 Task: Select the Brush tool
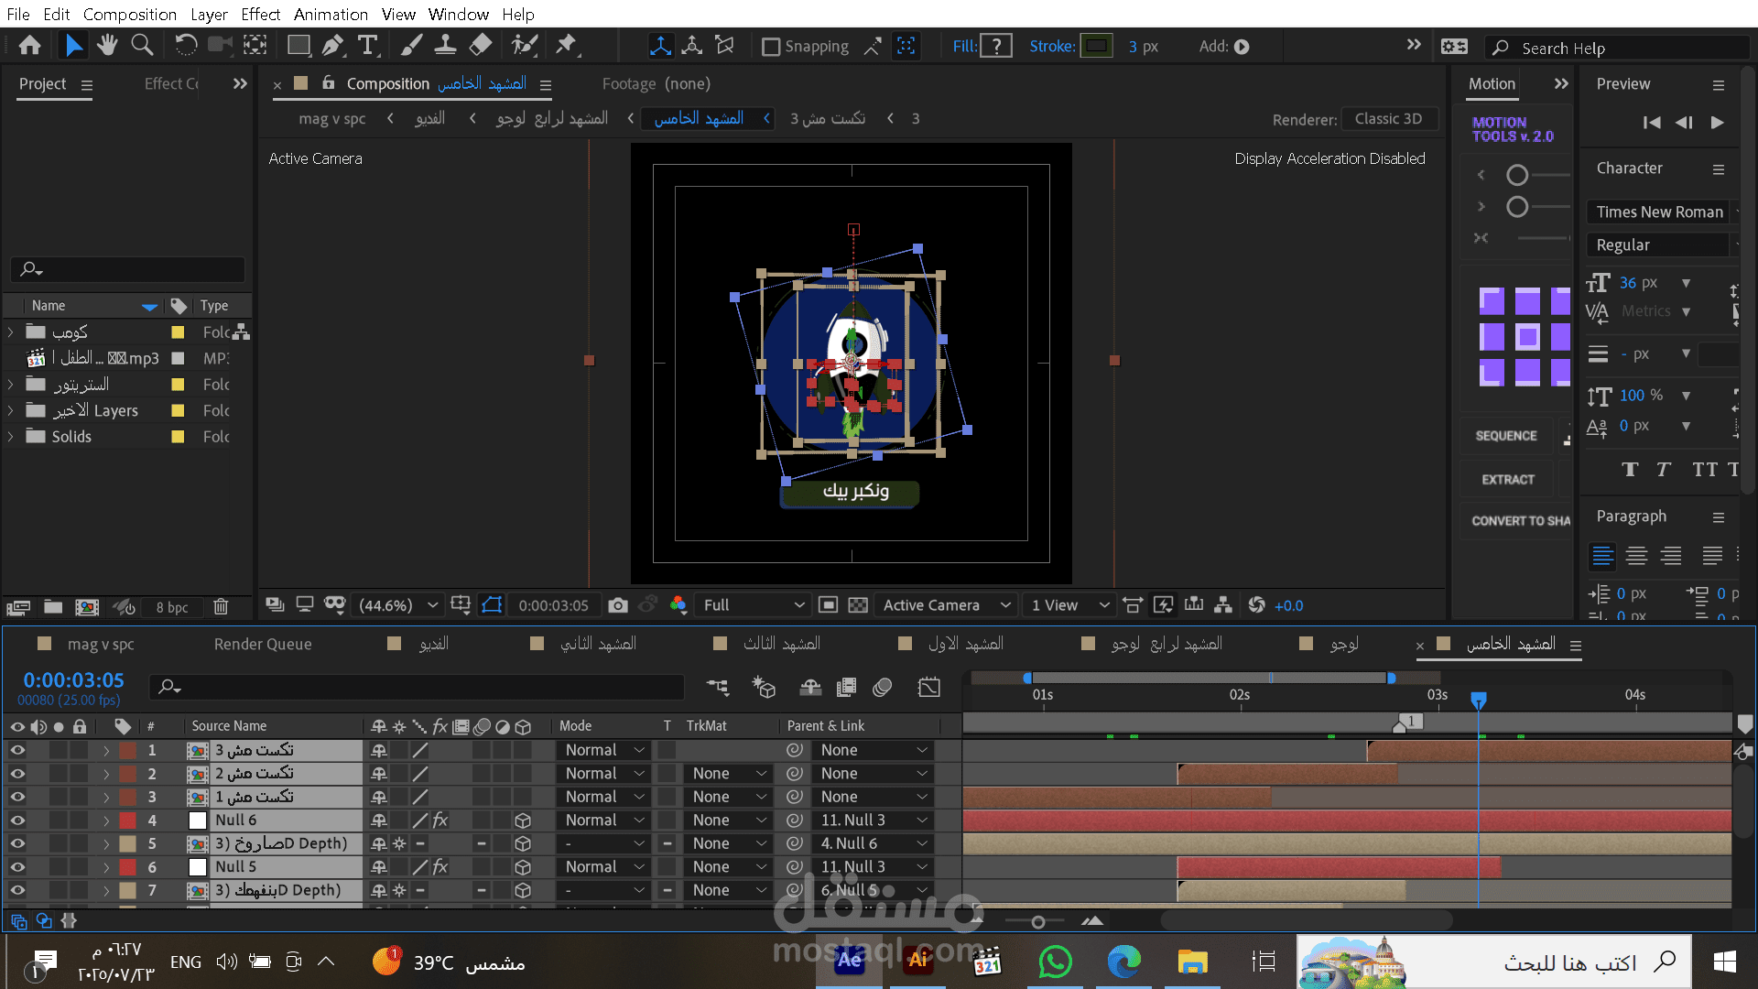coord(412,45)
